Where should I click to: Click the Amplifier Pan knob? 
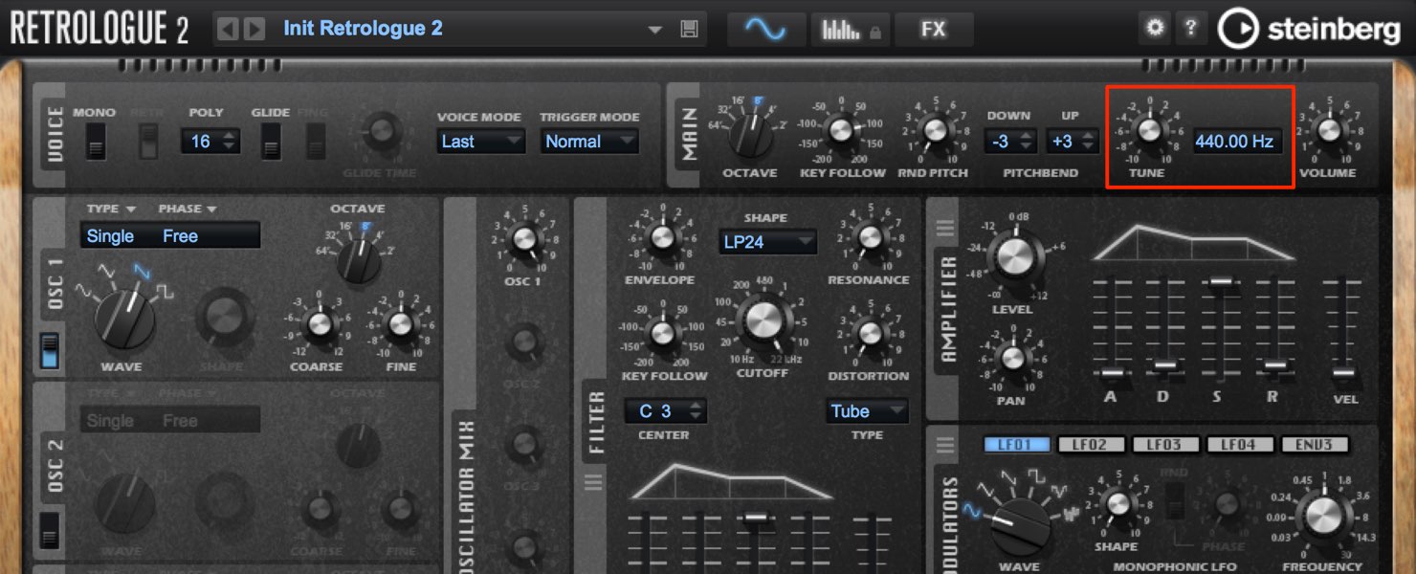pyautogui.click(x=1012, y=360)
